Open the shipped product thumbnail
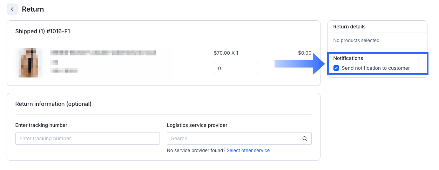Screen dimensions: 439x170 pyautogui.click(x=29, y=62)
